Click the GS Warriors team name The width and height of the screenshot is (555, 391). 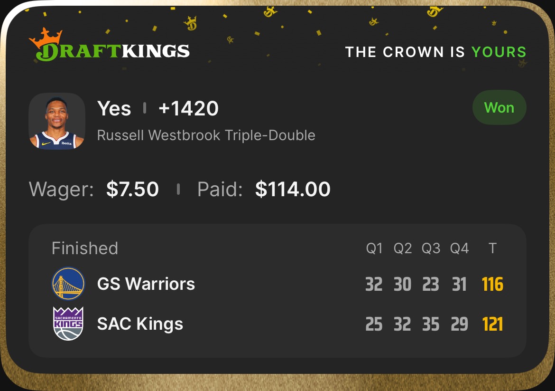pos(146,284)
